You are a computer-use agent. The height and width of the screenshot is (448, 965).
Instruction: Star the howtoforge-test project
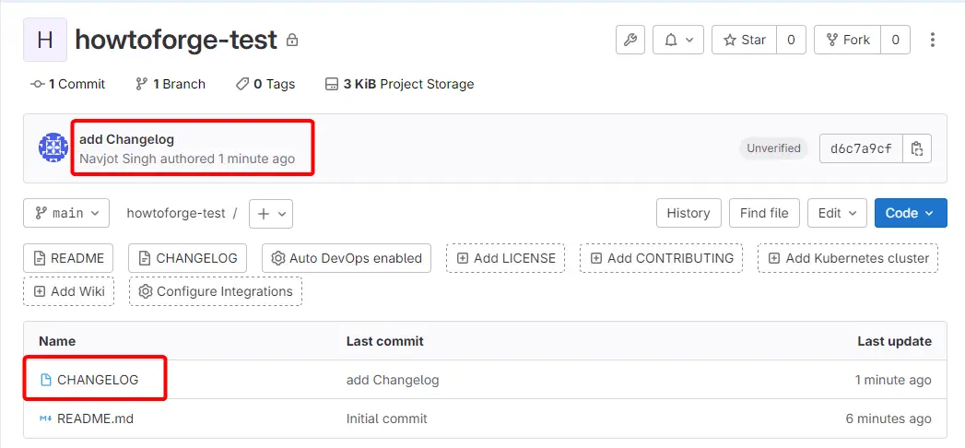pos(745,40)
